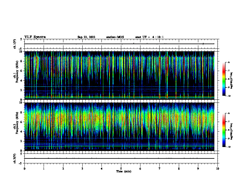The width and height of the screenshot is (245, 189).
Task: Click the "ch.1(V)" axis label at top
Action: [15, 44]
